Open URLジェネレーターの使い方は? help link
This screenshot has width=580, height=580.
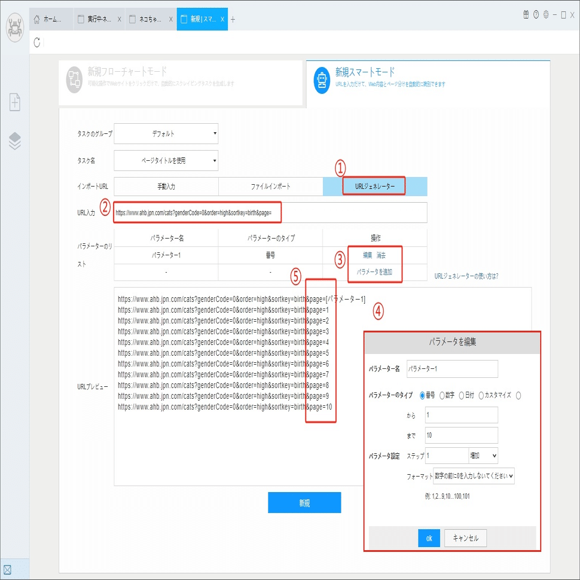466,276
